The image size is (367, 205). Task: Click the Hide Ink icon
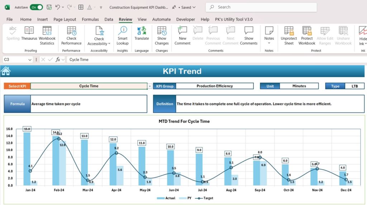click(x=363, y=31)
